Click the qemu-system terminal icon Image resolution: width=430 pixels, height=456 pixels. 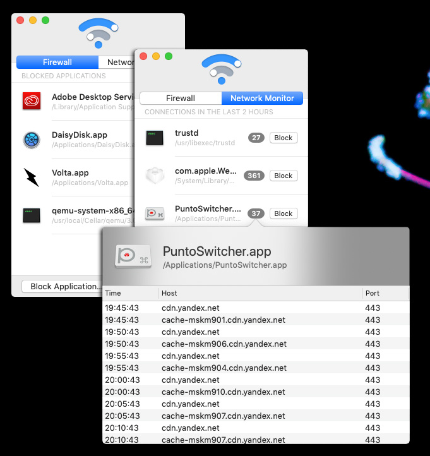point(32,215)
